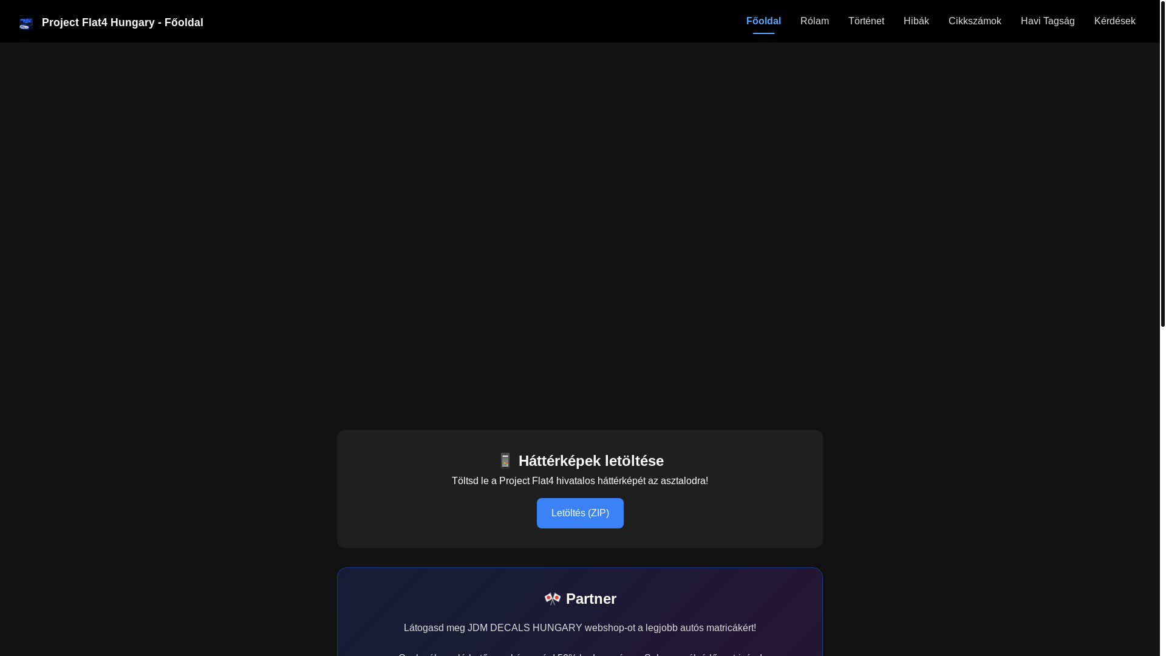Click the 'Töltsd le a Project Flat4' description
Viewport: 1166px width, 656px height.
[x=580, y=481]
